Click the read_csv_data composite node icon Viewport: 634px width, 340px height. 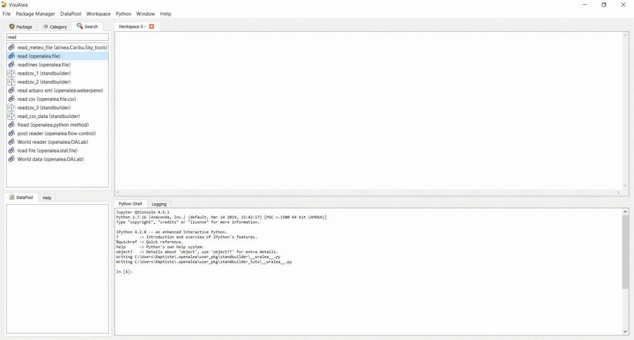click(11, 116)
